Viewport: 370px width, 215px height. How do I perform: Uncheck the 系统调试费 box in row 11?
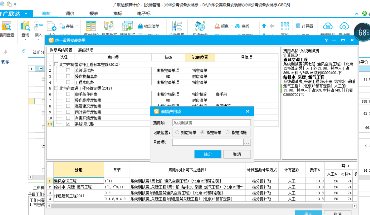68,124
